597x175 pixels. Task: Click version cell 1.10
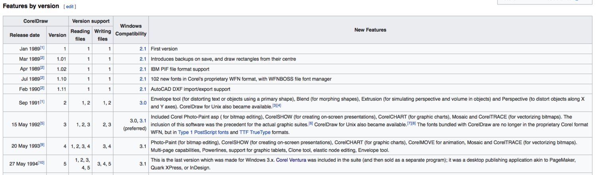click(57, 79)
